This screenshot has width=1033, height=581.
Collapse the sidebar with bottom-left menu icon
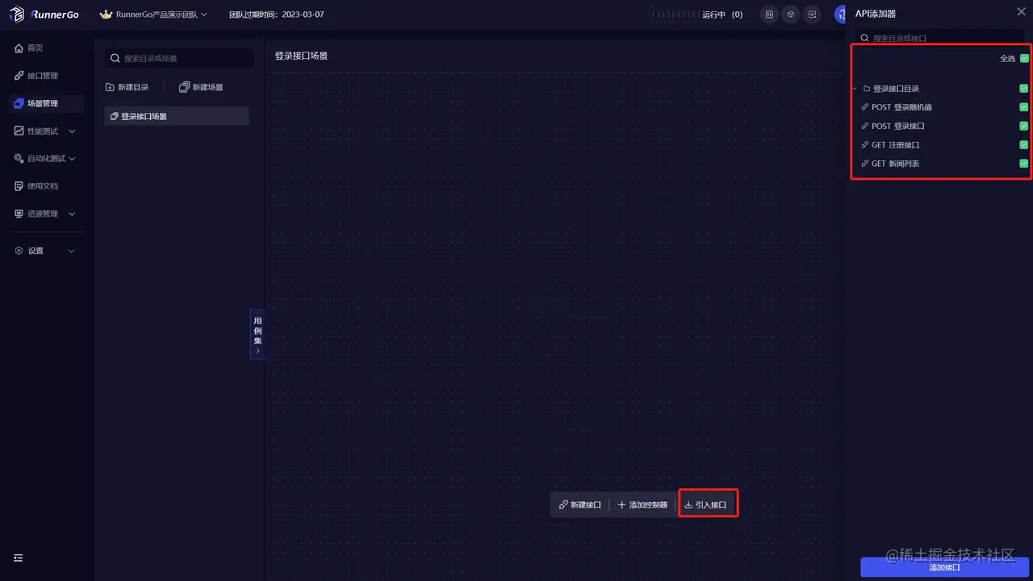coord(19,558)
